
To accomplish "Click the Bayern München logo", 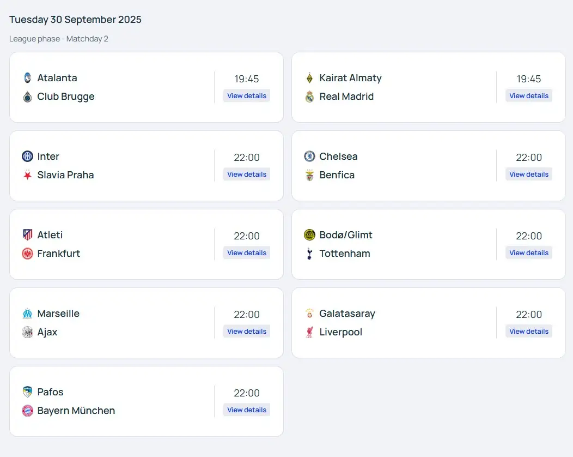I will pos(28,411).
